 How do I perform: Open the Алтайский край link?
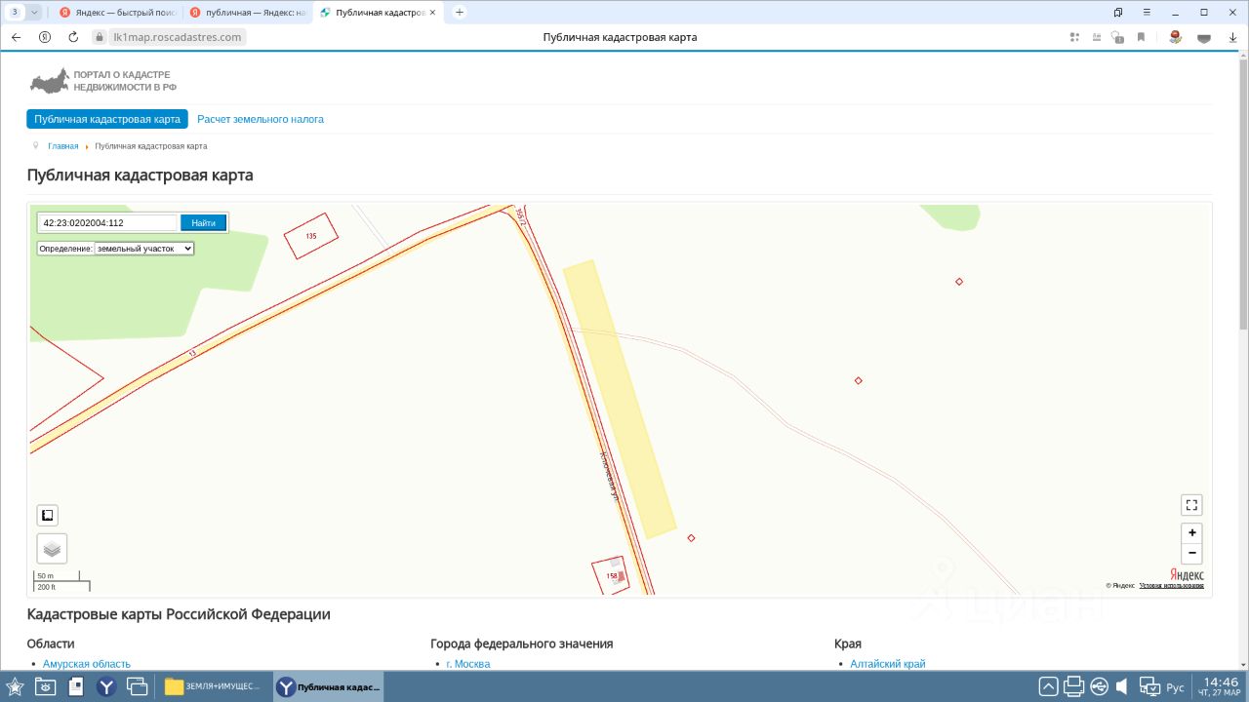click(x=888, y=664)
